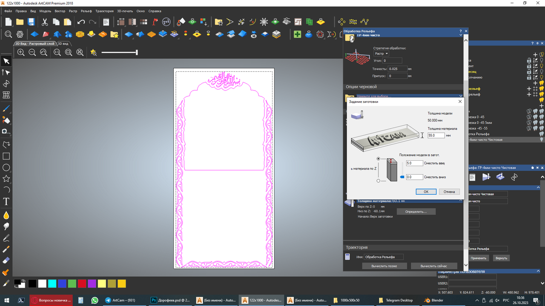Toggle visibility bulb of 'Обработка Рельефа' toolpath

click(542, 133)
